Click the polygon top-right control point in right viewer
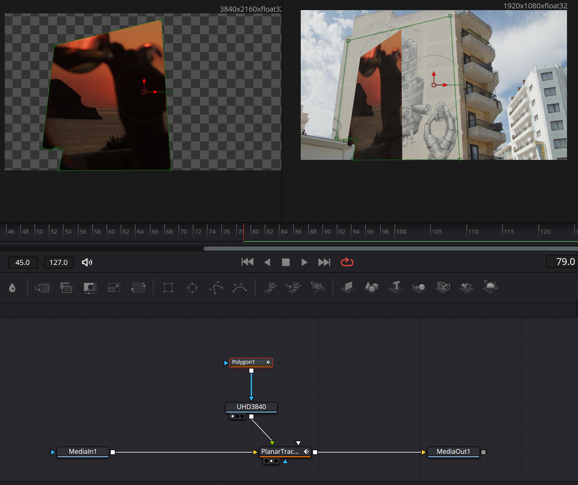Viewport: 578px width, 485px height. (x=450, y=16)
